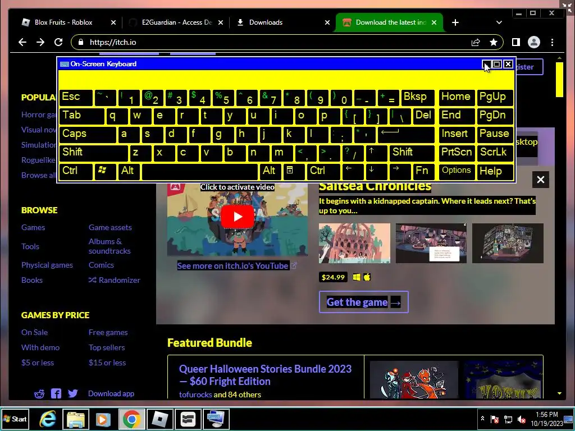This screenshot has width=575, height=431.
Task: Close the Downloads tab
Action: 327,22
